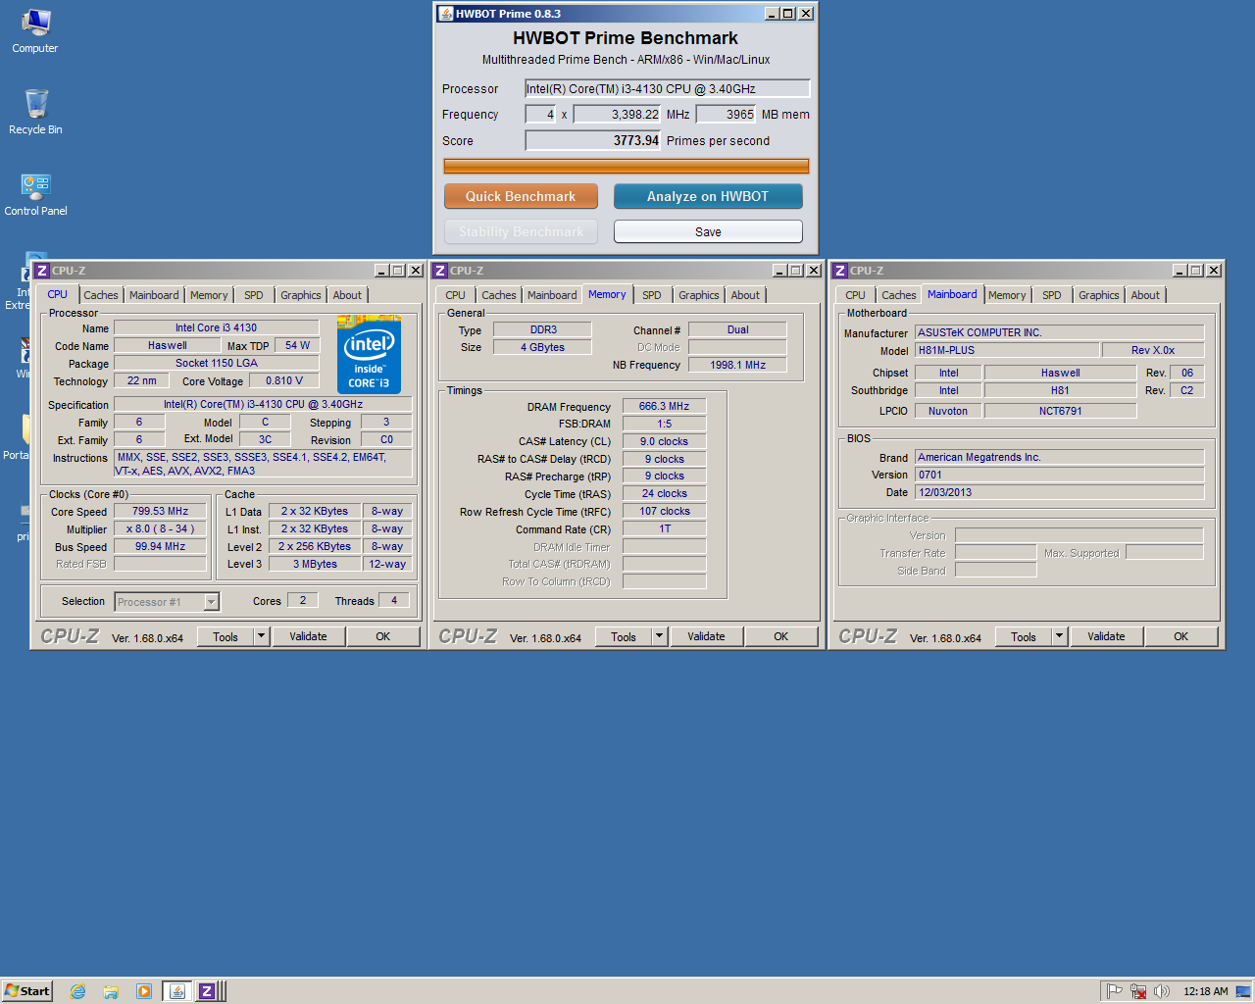The width and height of the screenshot is (1255, 1004).
Task: Click the Start button
Action: (x=26, y=991)
